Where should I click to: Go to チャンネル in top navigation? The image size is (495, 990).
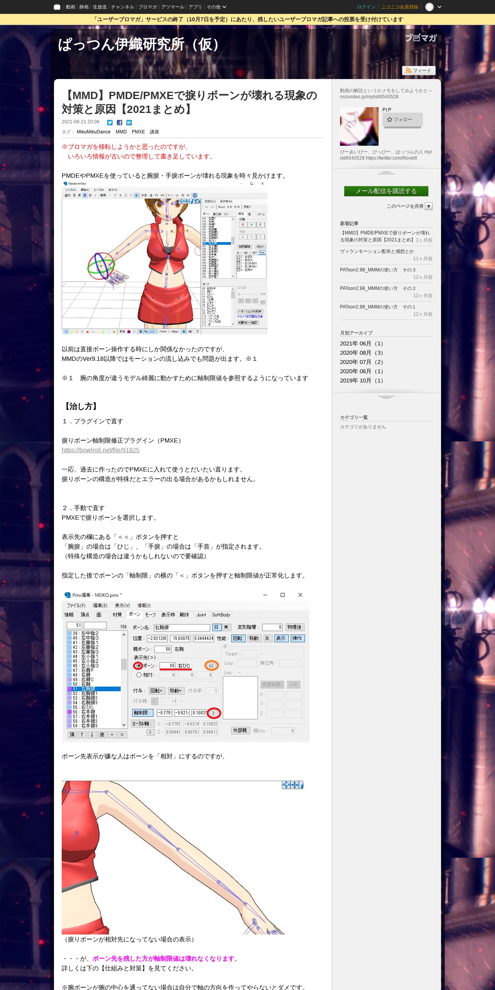(x=123, y=7)
